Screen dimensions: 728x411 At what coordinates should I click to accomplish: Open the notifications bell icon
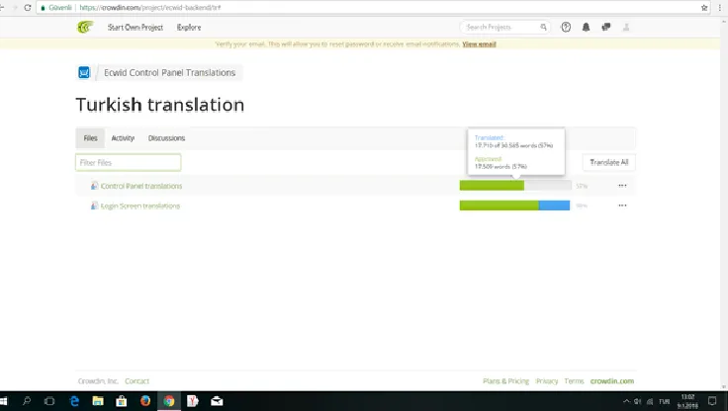click(586, 27)
